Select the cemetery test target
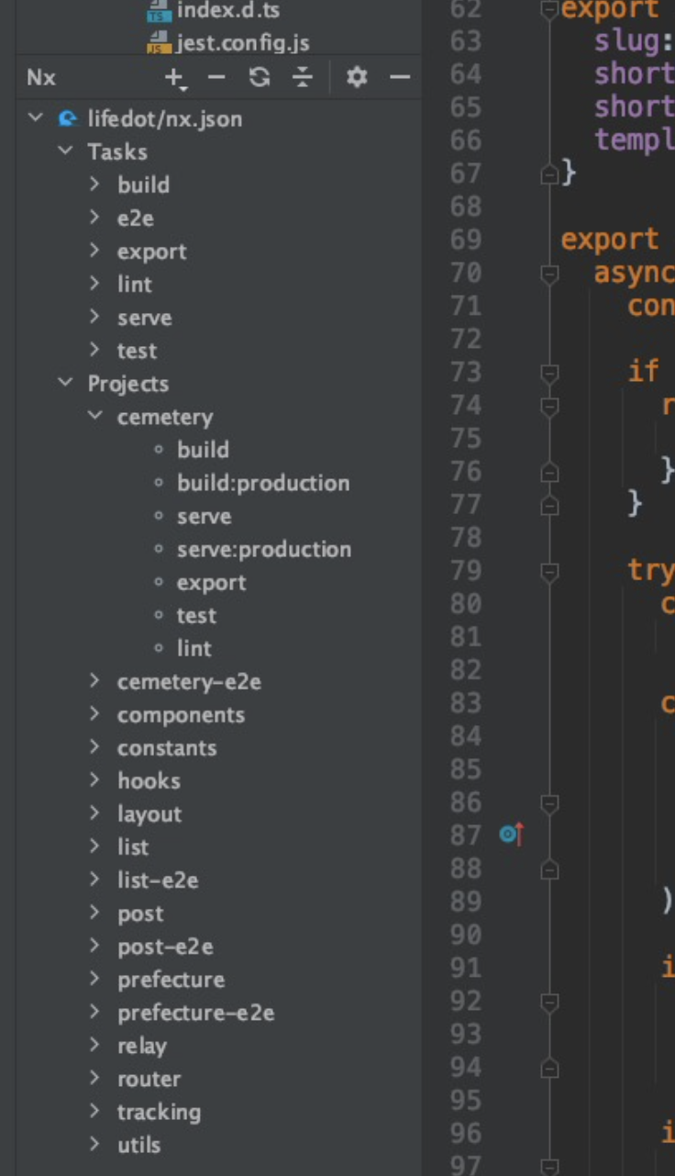675x1176 pixels. click(x=196, y=615)
